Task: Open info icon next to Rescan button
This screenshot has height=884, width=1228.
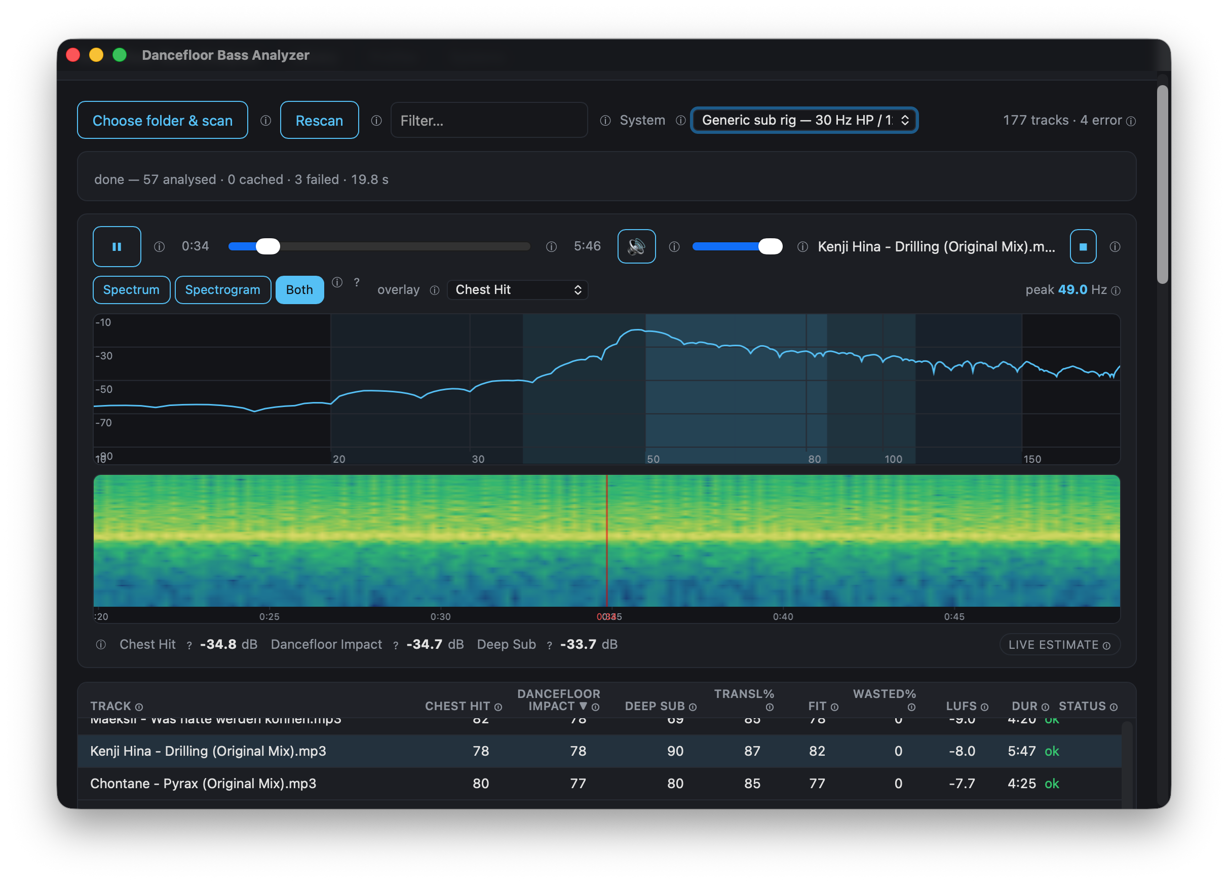Action: (x=376, y=120)
